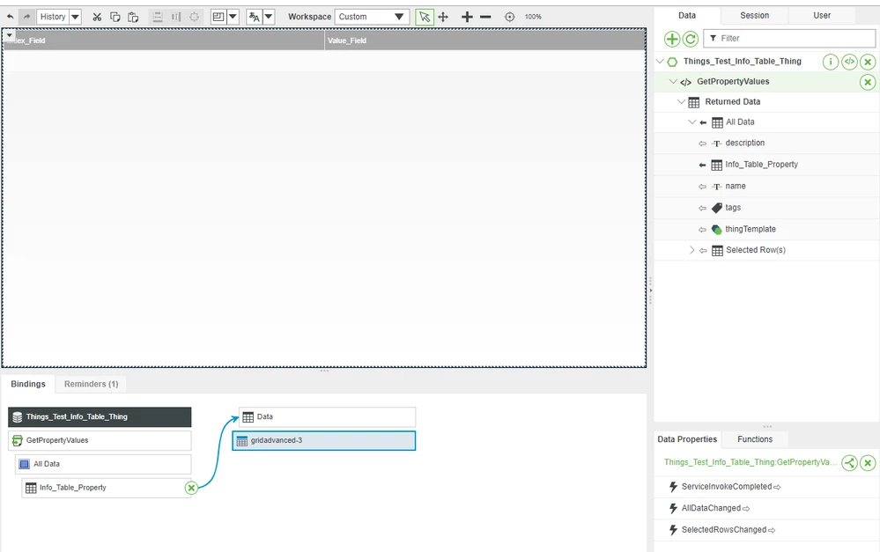Activate the select pointer tool
Screen dimensions: 880x552
[425, 17]
